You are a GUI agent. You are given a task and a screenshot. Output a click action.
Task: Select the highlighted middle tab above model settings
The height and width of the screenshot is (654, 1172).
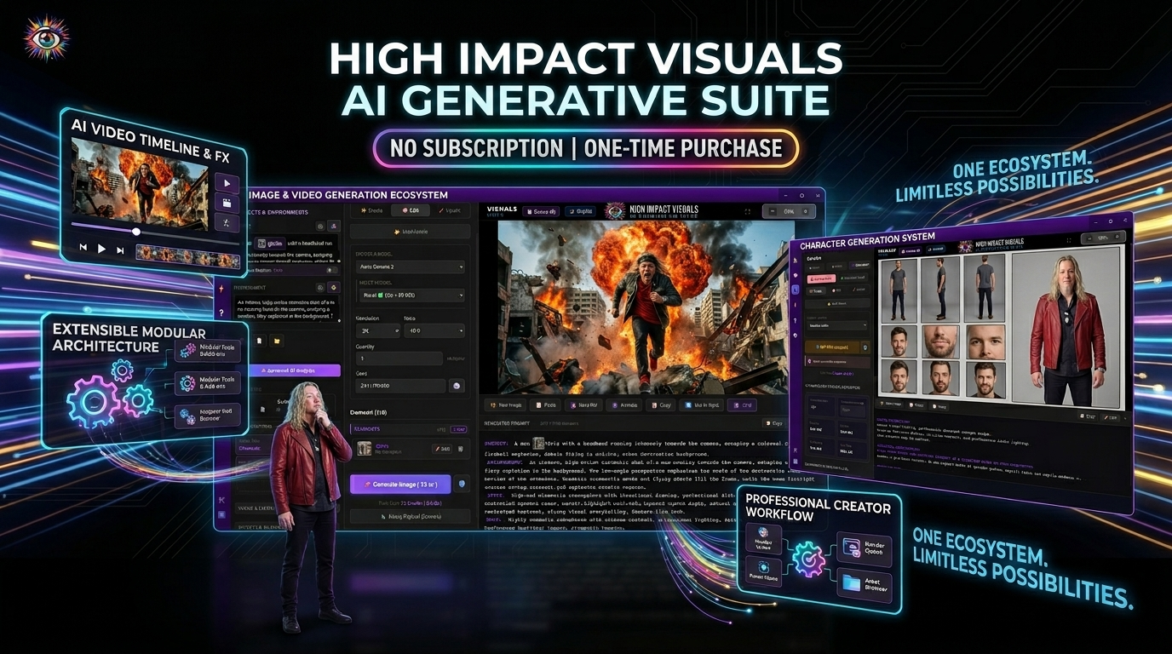click(410, 210)
